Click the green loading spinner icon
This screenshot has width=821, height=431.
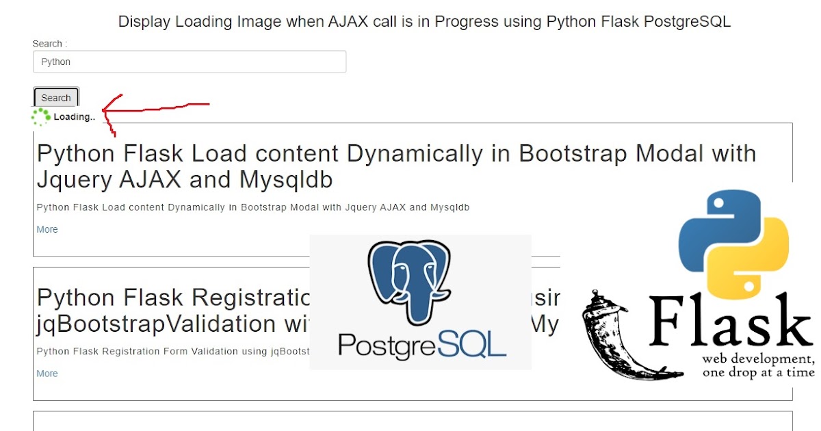click(x=39, y=116)
